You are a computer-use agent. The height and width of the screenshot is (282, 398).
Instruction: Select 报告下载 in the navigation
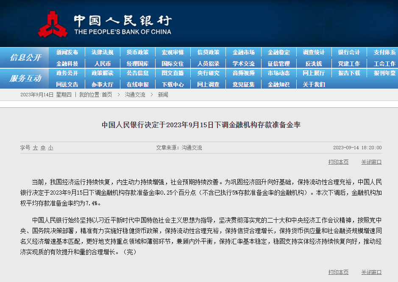tap(349, 73)
